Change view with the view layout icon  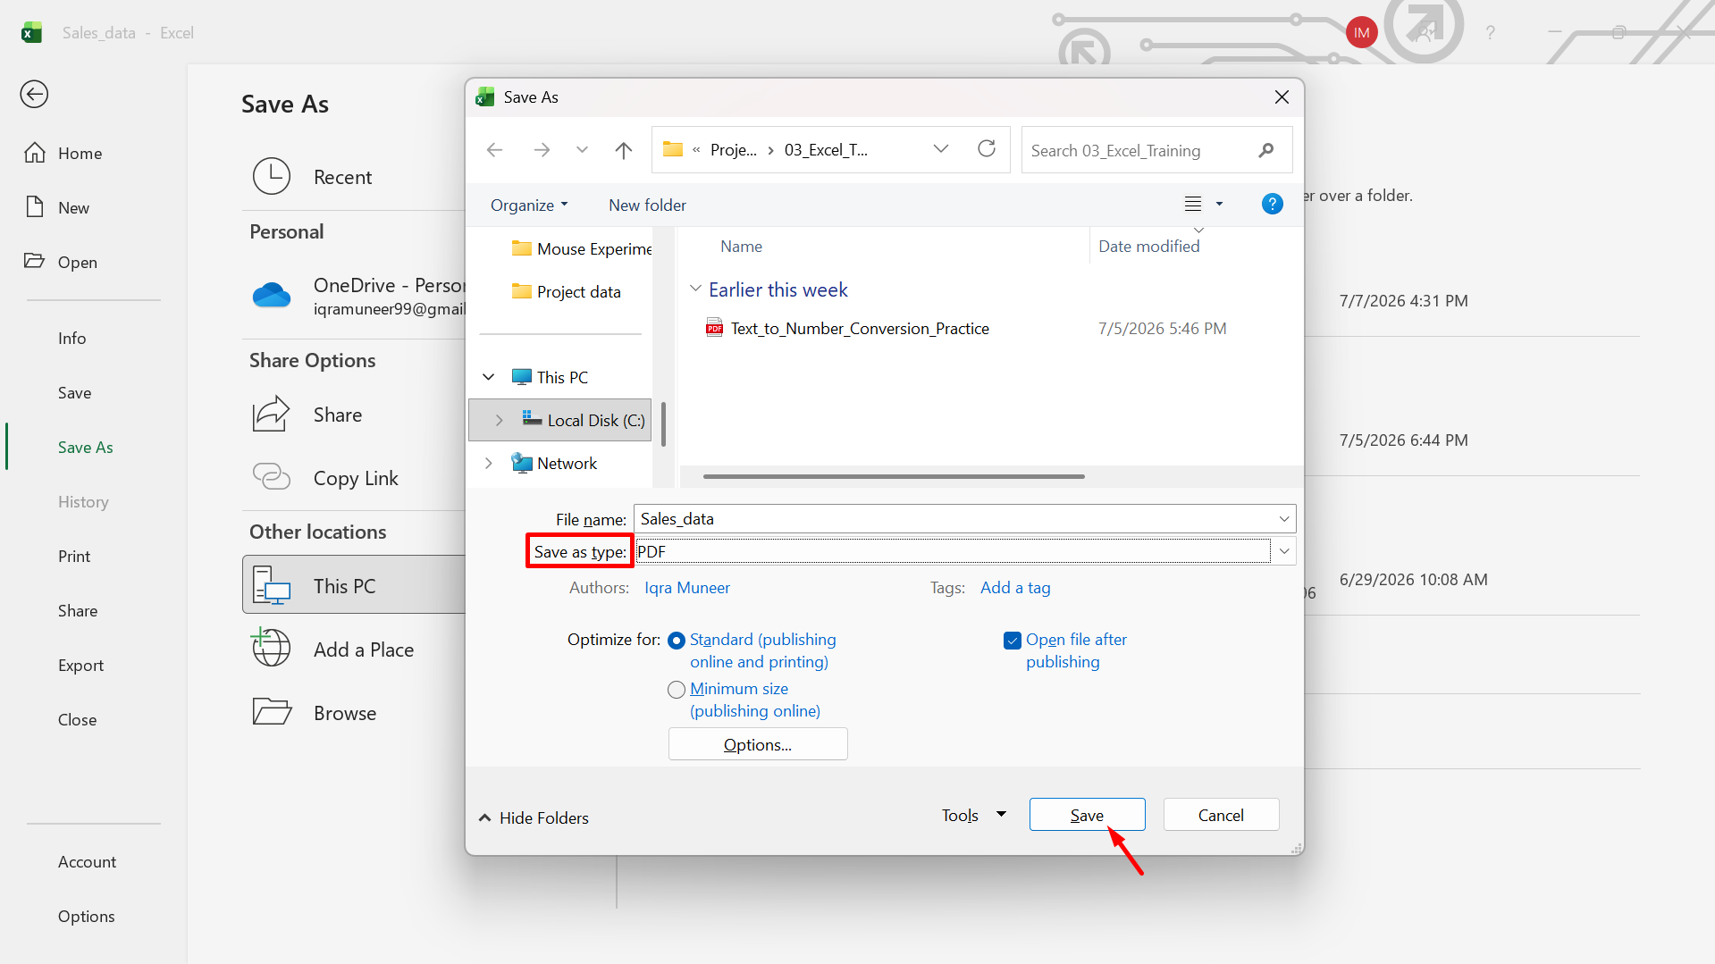click(1193, 204)
